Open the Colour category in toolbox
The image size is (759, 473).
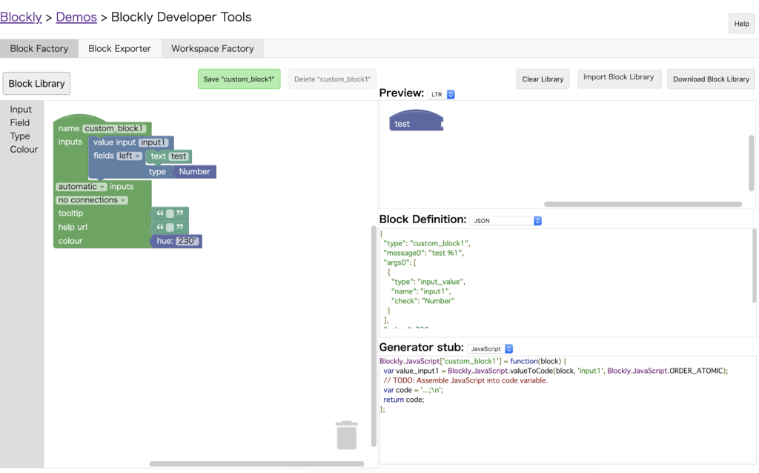point(24,150)
